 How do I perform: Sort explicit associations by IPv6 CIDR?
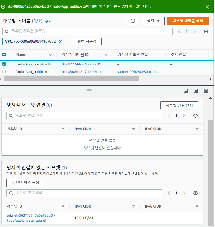(197, 129)
